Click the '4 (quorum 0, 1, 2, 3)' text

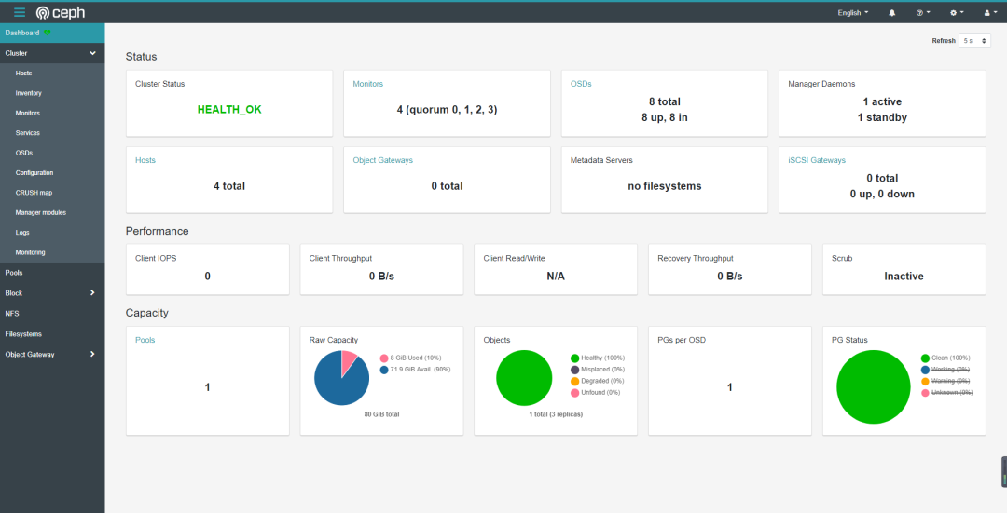pyautogui.click(x=447, y=110)
